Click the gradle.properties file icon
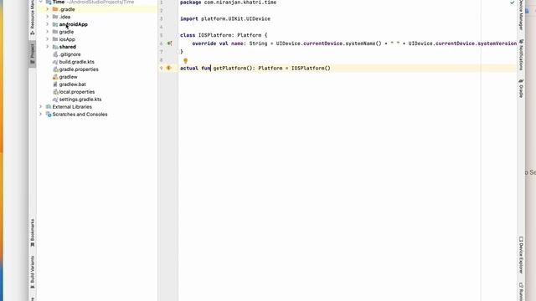The height and width of the screenshot is (301, 536). click(x=55, y=69)
